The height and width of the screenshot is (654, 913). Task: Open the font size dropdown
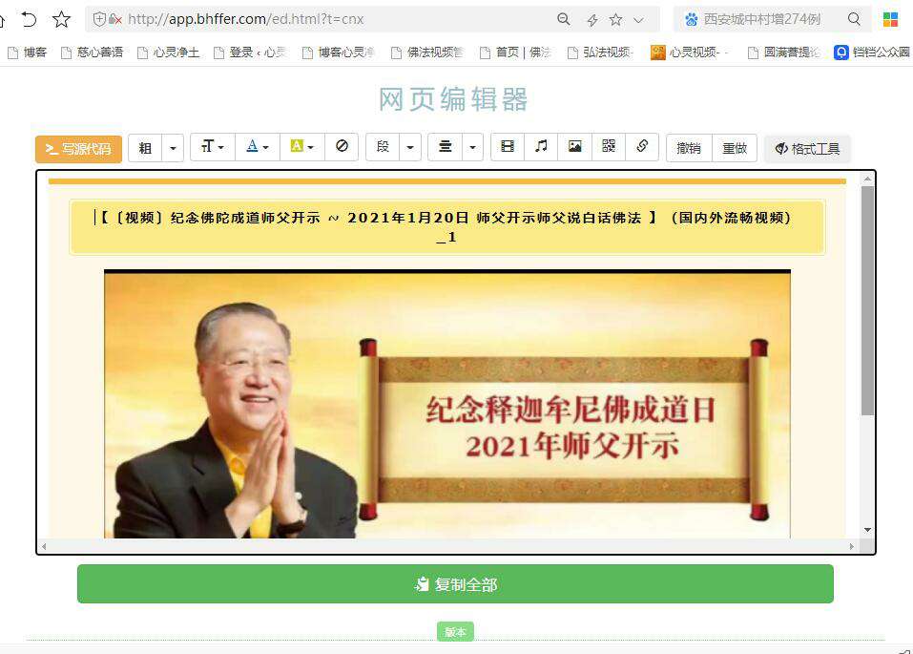213,146
